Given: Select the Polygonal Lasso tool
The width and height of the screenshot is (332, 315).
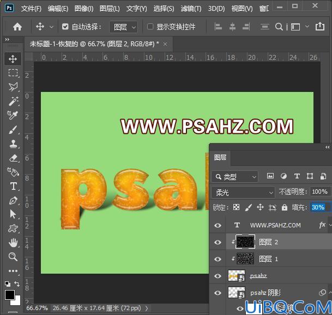Looking at the screenshot, I should [x=13, y=87].
